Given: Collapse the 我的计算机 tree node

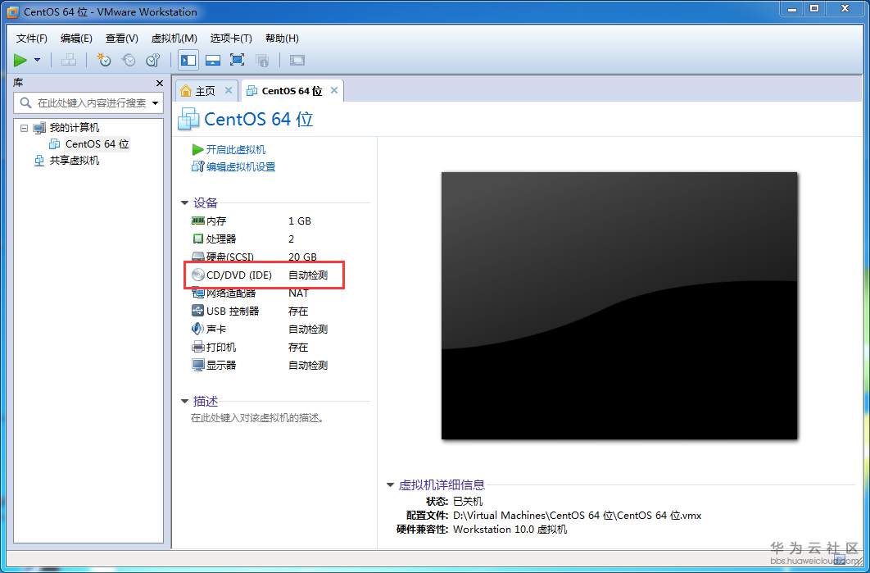Looking at the screenshot, I should (x=24, y=128).
